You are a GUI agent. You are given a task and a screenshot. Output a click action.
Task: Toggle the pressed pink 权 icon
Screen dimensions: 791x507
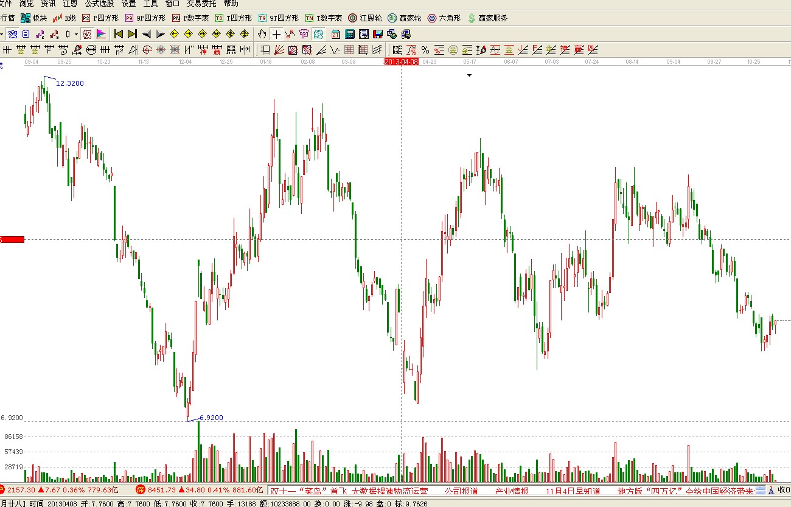click(87, 34)
